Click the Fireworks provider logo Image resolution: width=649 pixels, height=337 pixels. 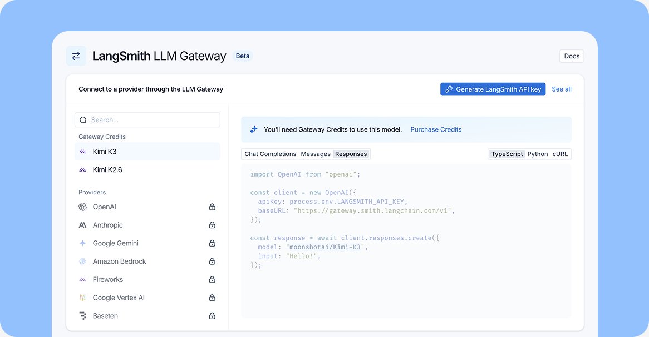pos(83,280)
